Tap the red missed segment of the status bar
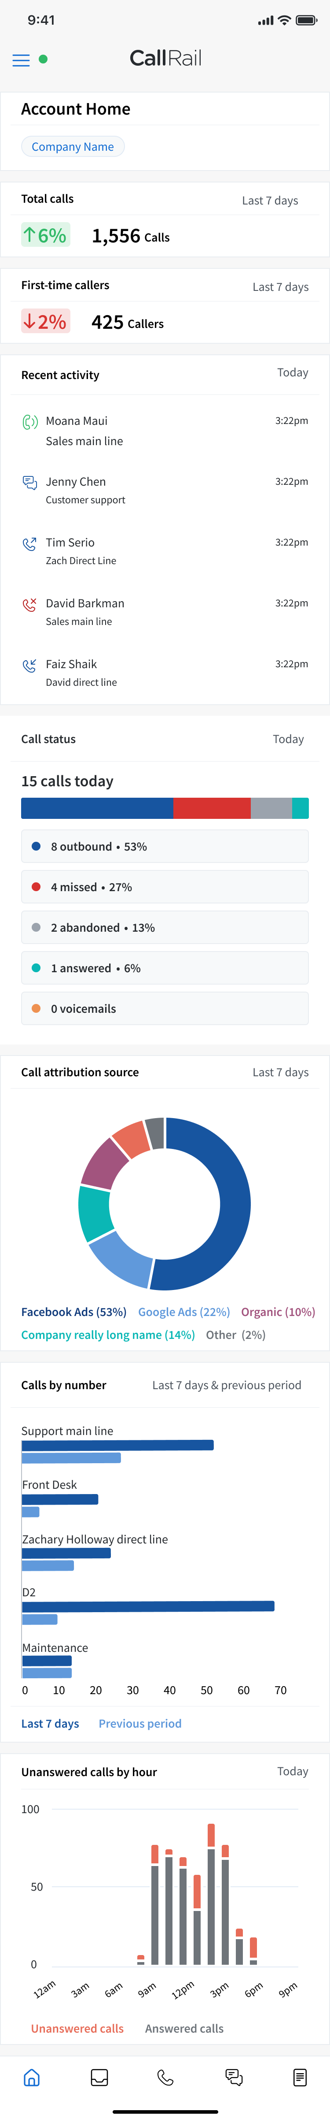 point(212,809)
